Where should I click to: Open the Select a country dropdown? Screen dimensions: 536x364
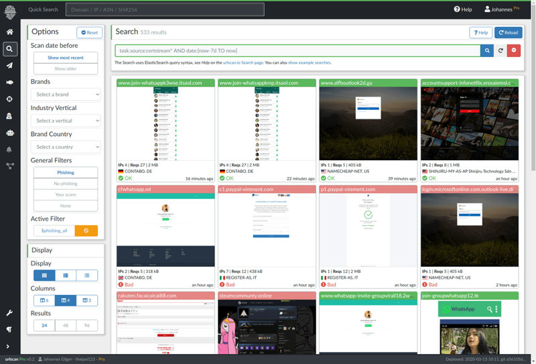[x=66, y=147]
